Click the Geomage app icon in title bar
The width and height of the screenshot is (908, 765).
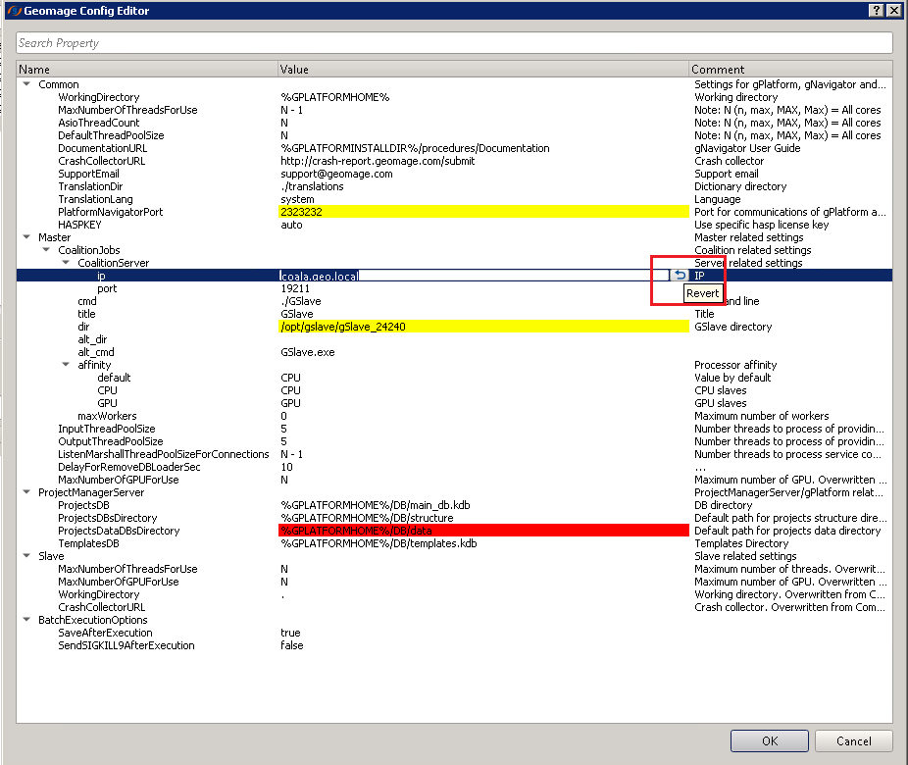coord(10,10)
